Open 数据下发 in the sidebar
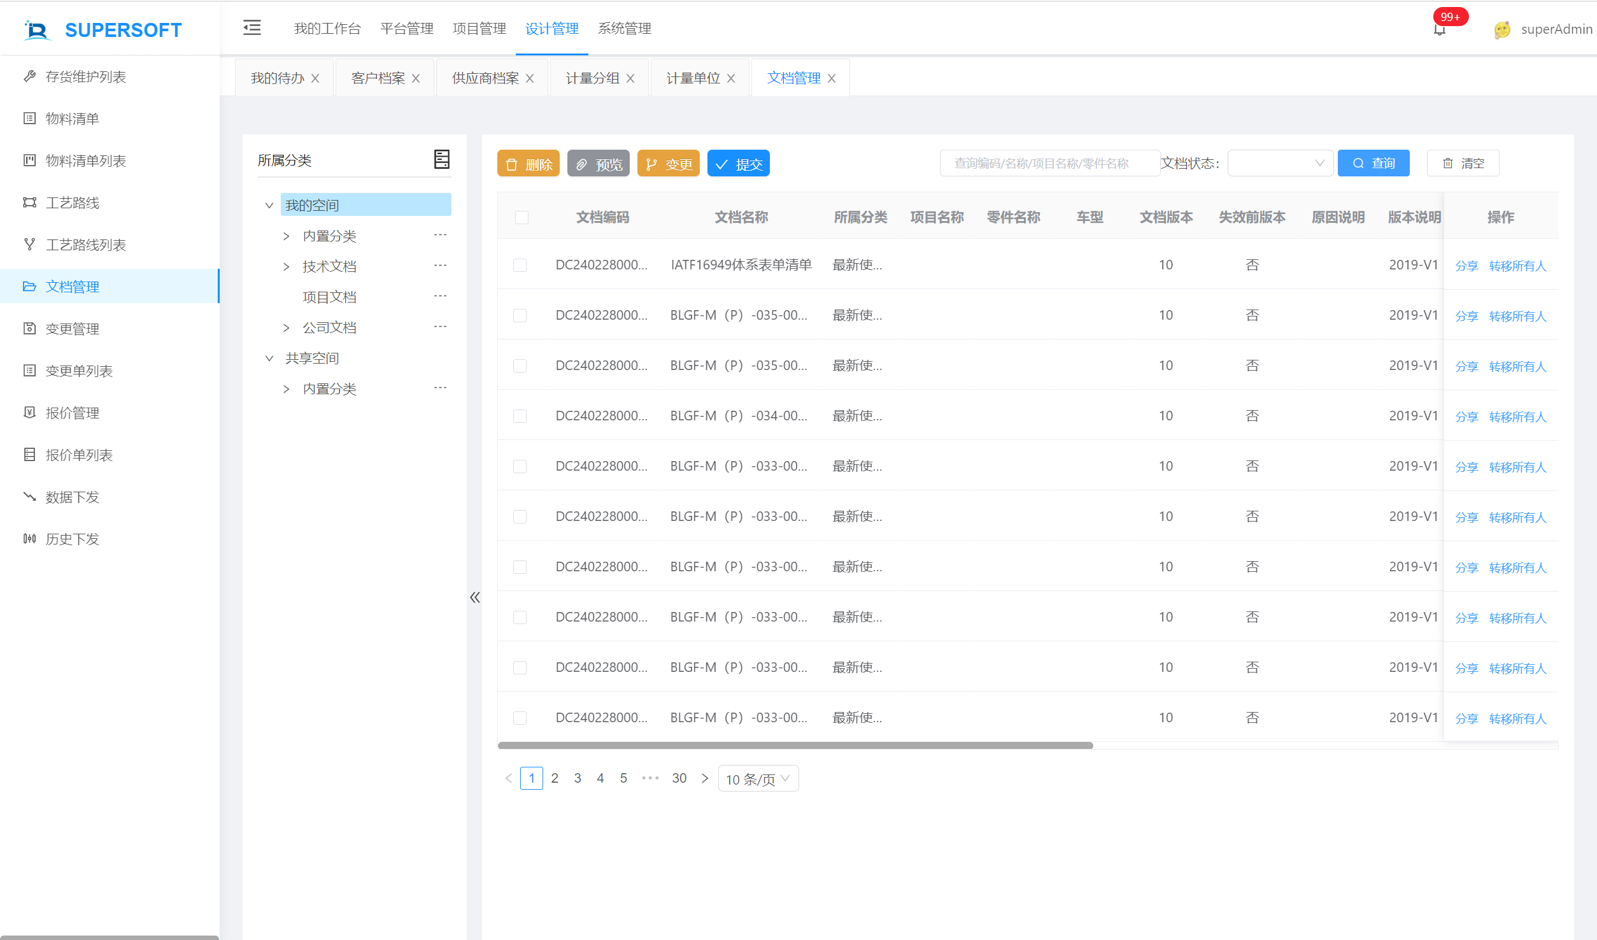The image size is (1597, 940). (x=110, y=497)
